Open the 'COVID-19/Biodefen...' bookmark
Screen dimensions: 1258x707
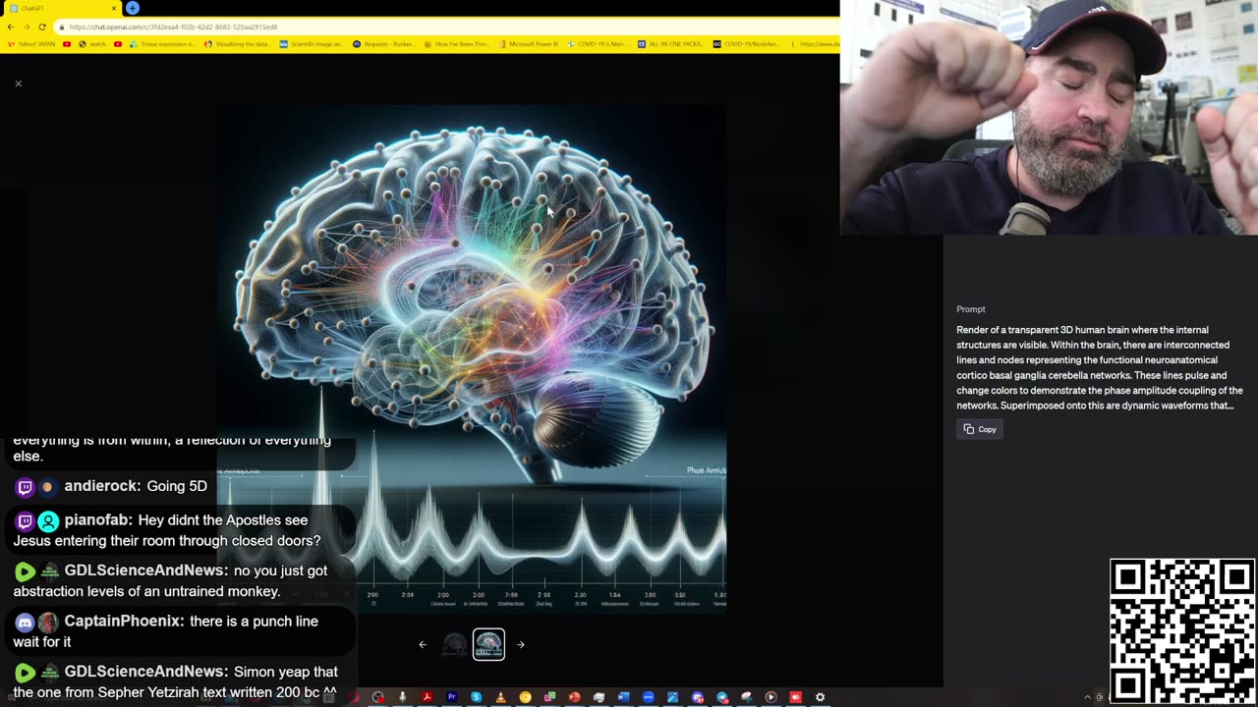tap(748, 43)
